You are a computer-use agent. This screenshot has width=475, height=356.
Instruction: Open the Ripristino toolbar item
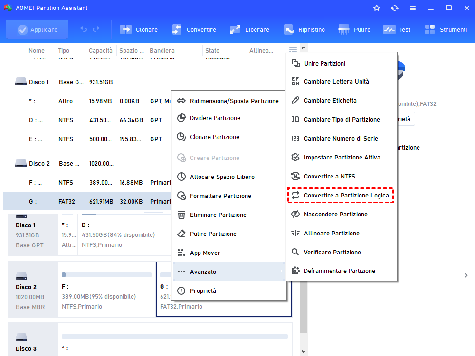pos(304,29)
